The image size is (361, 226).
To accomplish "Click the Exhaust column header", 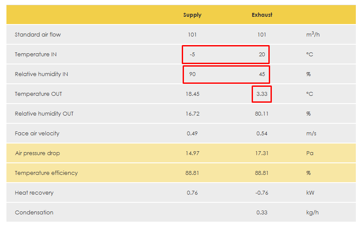I will [262, 15].
